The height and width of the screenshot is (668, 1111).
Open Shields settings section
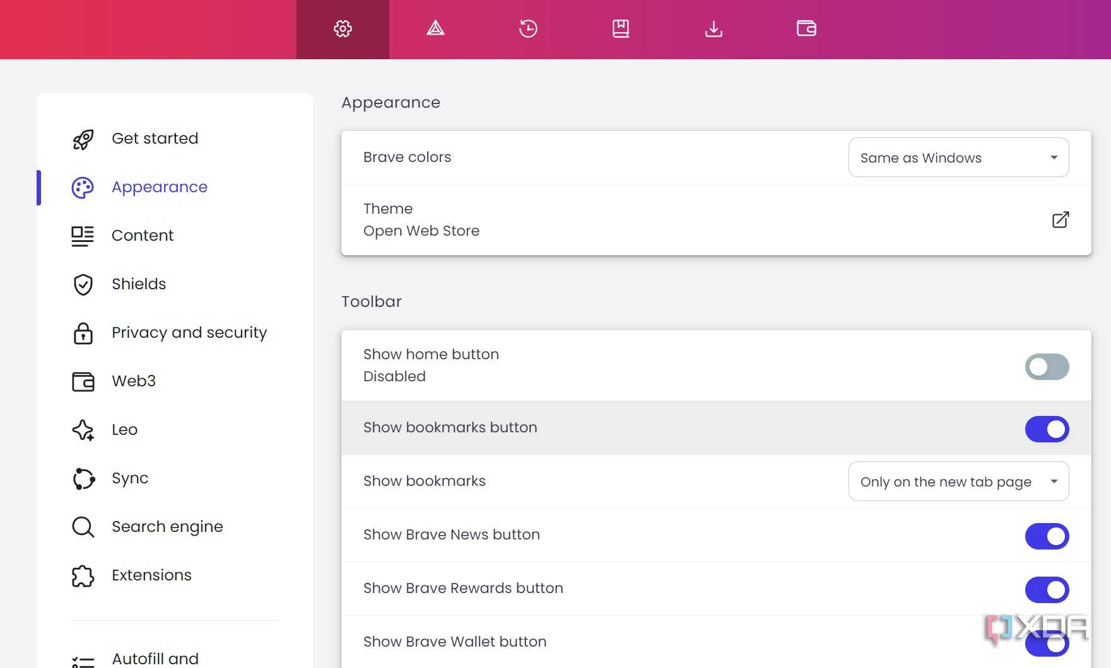(x=139, y=284)
